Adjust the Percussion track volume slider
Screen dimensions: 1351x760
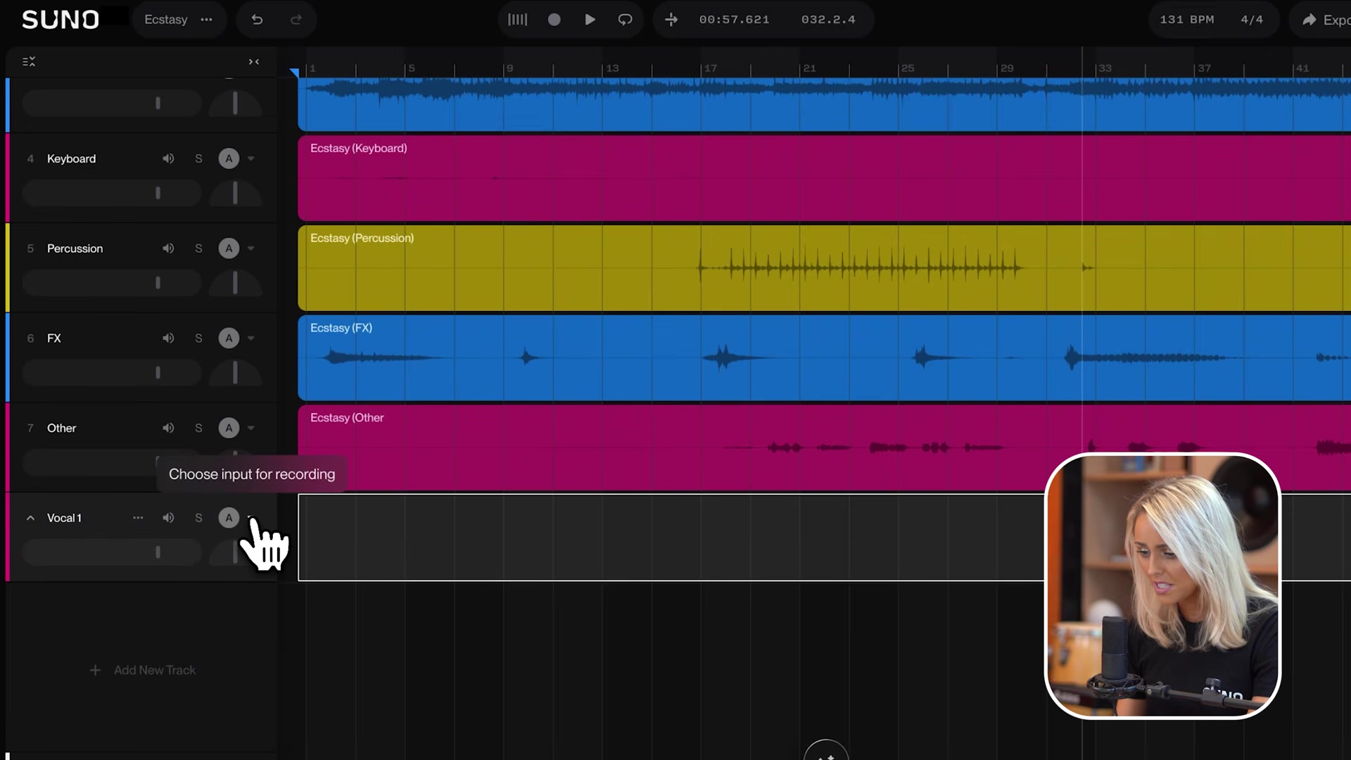click(112, 283)
